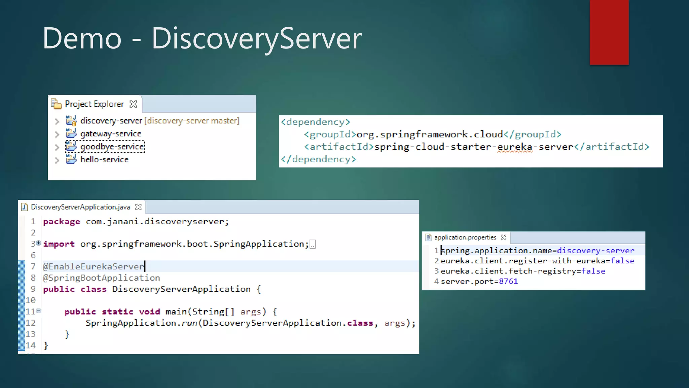Viewport: 689px width, 388px height.
Task: Click the opening <dependency> tag
Action: click(316, 122)
